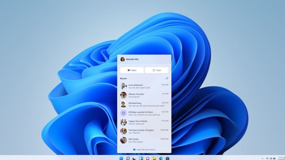Open search in Recent chats
This screenshot has height=160, width=285.
[x=167, y=78]
